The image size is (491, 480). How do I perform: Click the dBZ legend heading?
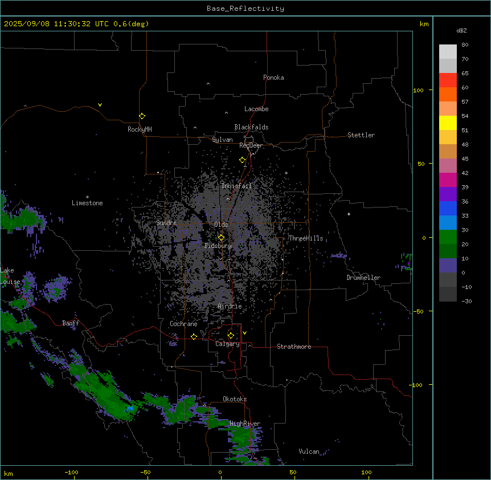[x=461, y=31]
